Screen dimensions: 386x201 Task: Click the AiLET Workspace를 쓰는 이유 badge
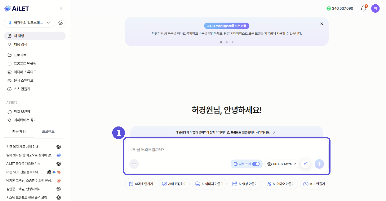pyautogui.click(x=227, y=26)
